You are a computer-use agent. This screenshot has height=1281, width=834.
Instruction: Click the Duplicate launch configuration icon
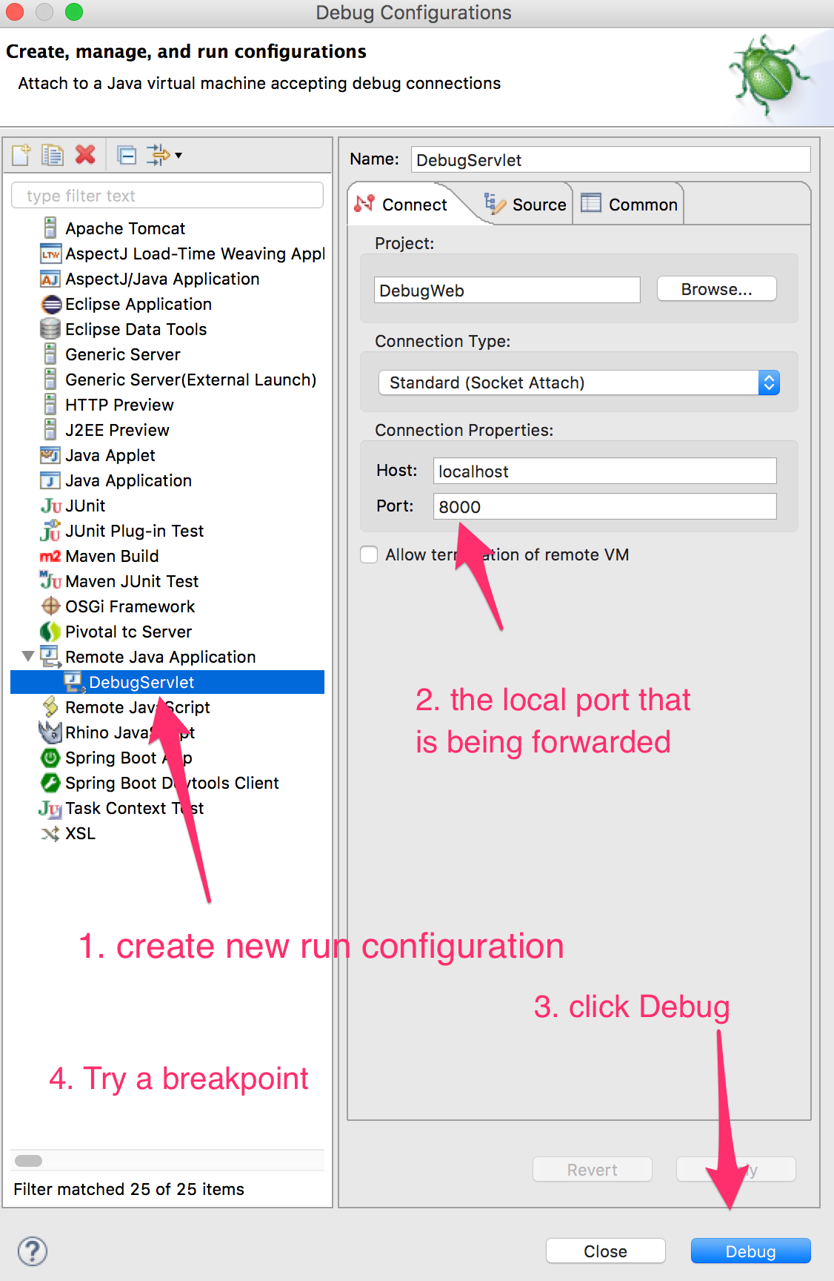click(53, 155)
